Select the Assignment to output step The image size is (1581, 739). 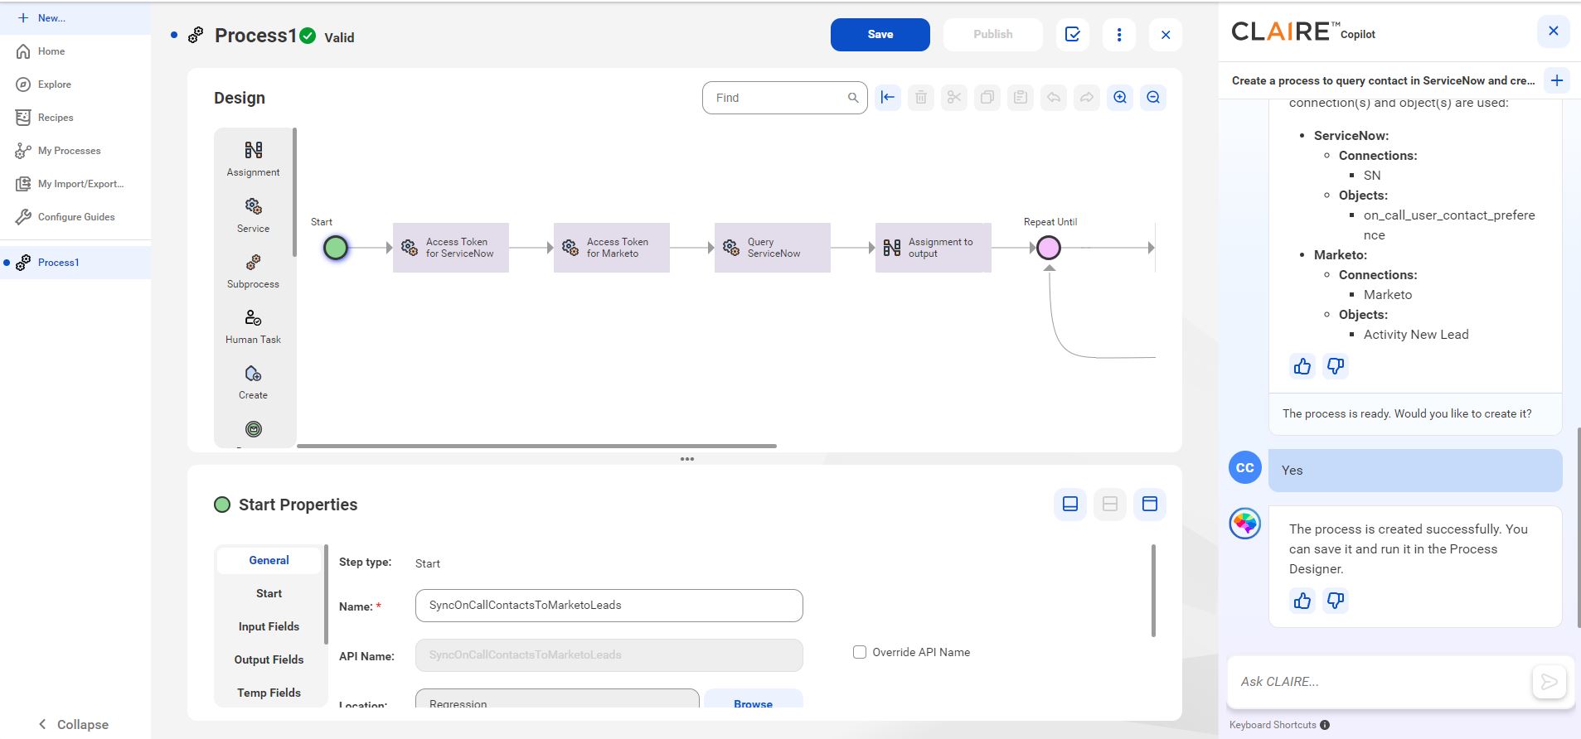click(934, 248)
